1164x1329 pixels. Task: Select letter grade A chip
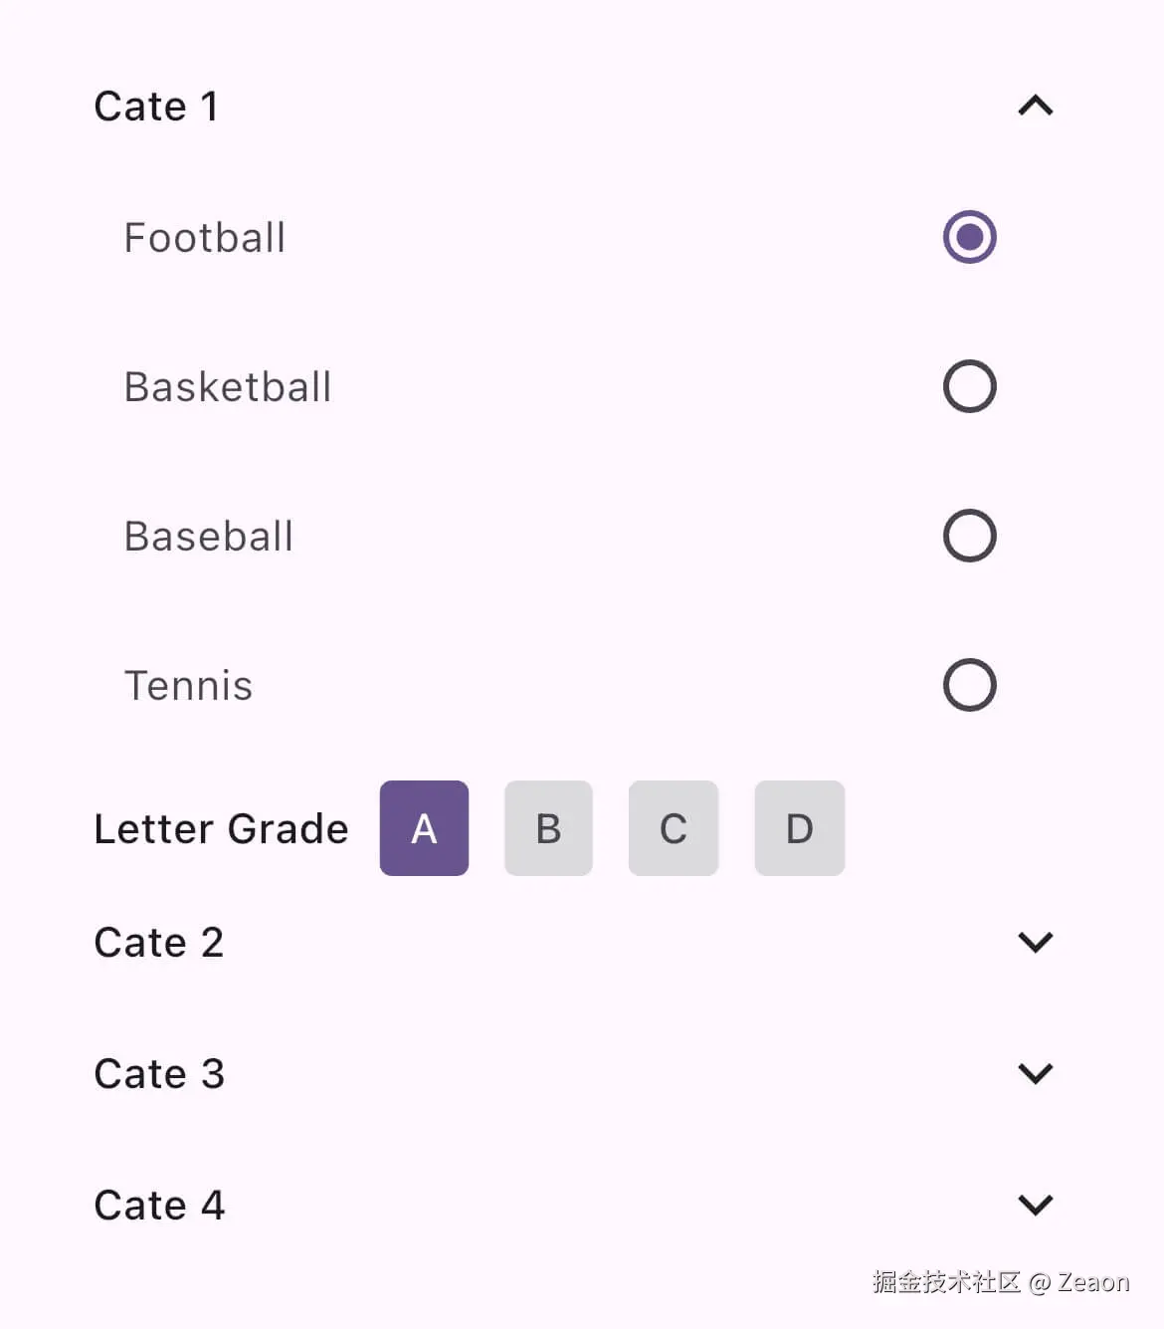point(424,828)
